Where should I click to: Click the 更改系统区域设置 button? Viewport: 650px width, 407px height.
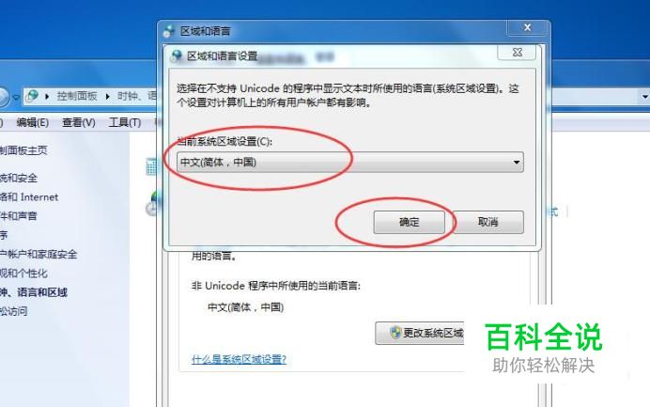coord(420,333)
